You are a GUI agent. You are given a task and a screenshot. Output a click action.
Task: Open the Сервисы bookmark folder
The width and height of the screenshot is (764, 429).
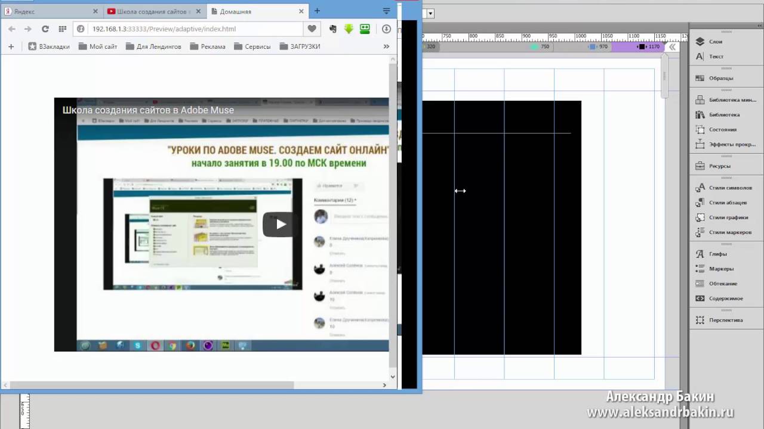(252, 46)
